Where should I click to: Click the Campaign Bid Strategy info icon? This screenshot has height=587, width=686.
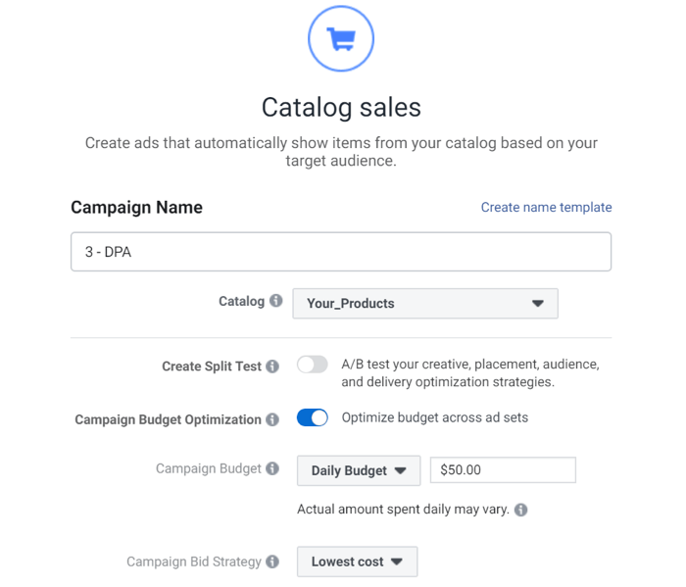272,562
